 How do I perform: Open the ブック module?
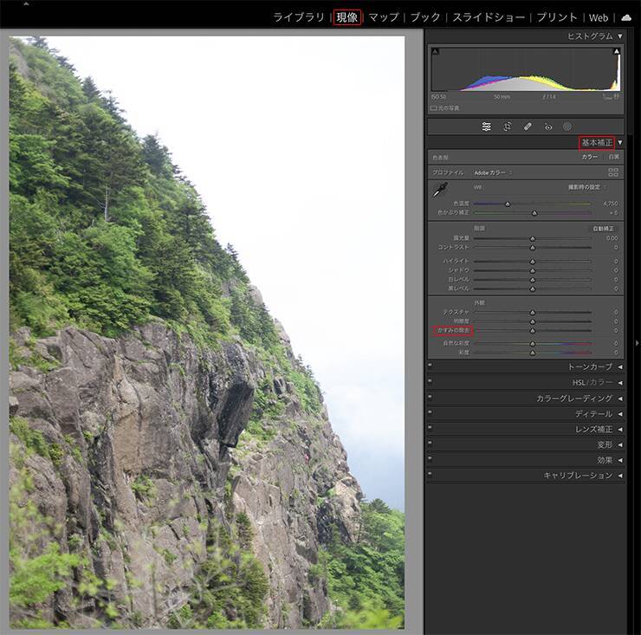click(425, 17)
